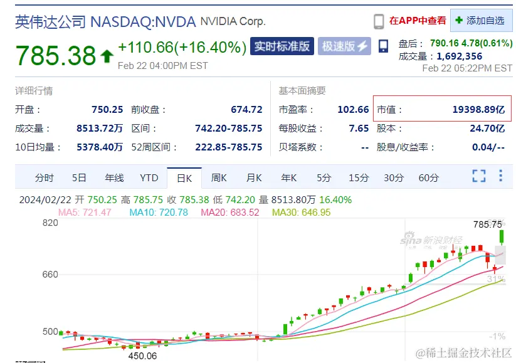Click previous close value 674.72
The image size is (516, 363).
[x=246, y=109]
